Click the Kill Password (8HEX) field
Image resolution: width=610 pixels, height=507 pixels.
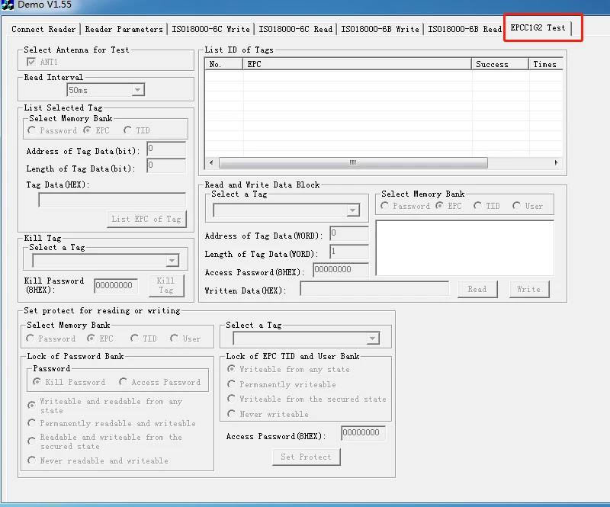pyautogui.click(x=116, y=285)
